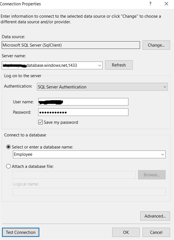Click the Save my password label
The image size is (174, 240).
(x=61, y=122)
